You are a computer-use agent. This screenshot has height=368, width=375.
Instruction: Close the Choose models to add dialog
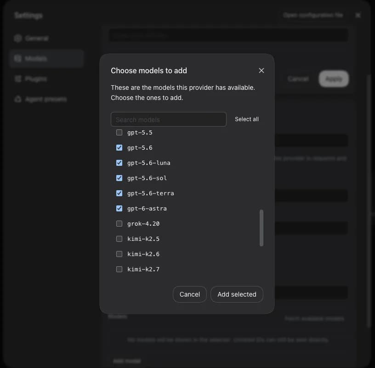[x=261, y=70]
